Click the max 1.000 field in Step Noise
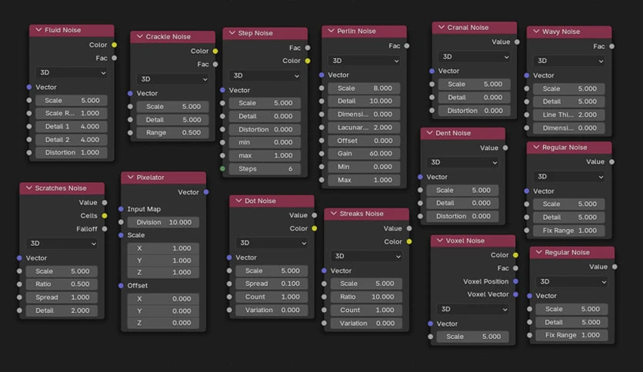Screen dimensions: 643x372 265,156
